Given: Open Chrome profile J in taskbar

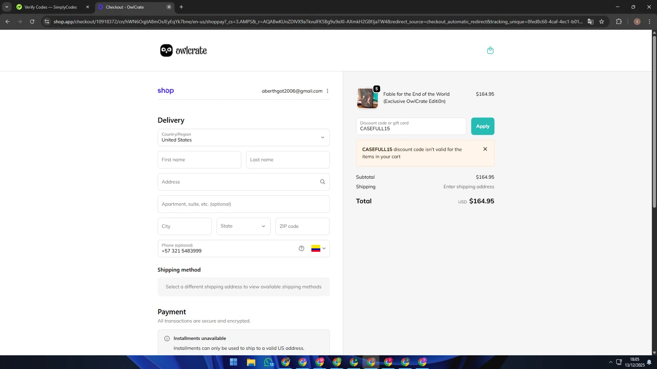Looking at the screenshot, I should click(x=405, y=362).
